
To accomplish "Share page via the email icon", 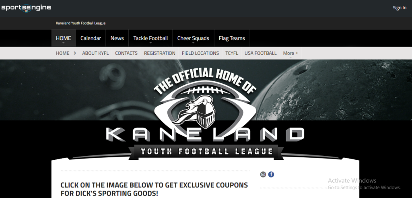I will coord(263,174).
